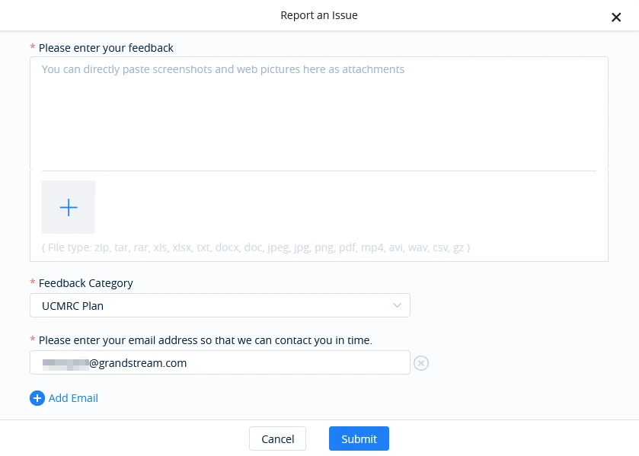Click the blurred username part of the email
This screenshot has width=639, height=456.
pyautogui.click(x=65, y=363)
